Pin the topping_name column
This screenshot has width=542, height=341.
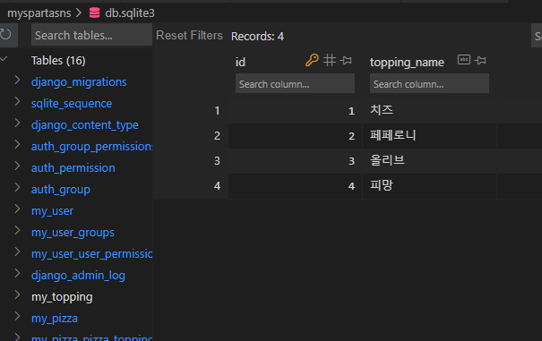point(480,61)
